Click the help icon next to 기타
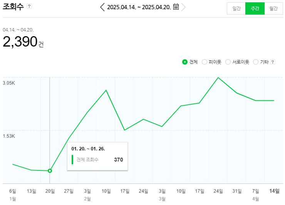This screenshot has width=285, height=205. pyautogui.click(x=273, y=62)
